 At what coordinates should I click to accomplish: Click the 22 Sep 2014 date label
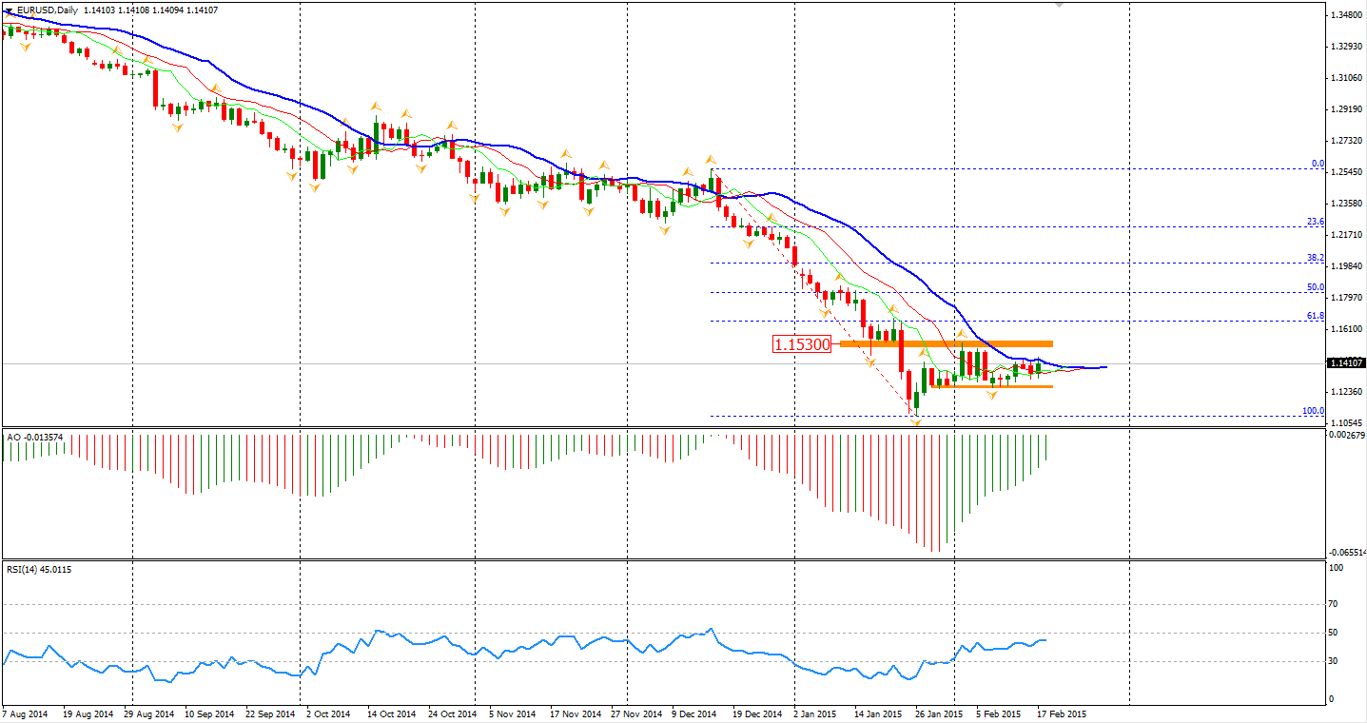(271, 713)
